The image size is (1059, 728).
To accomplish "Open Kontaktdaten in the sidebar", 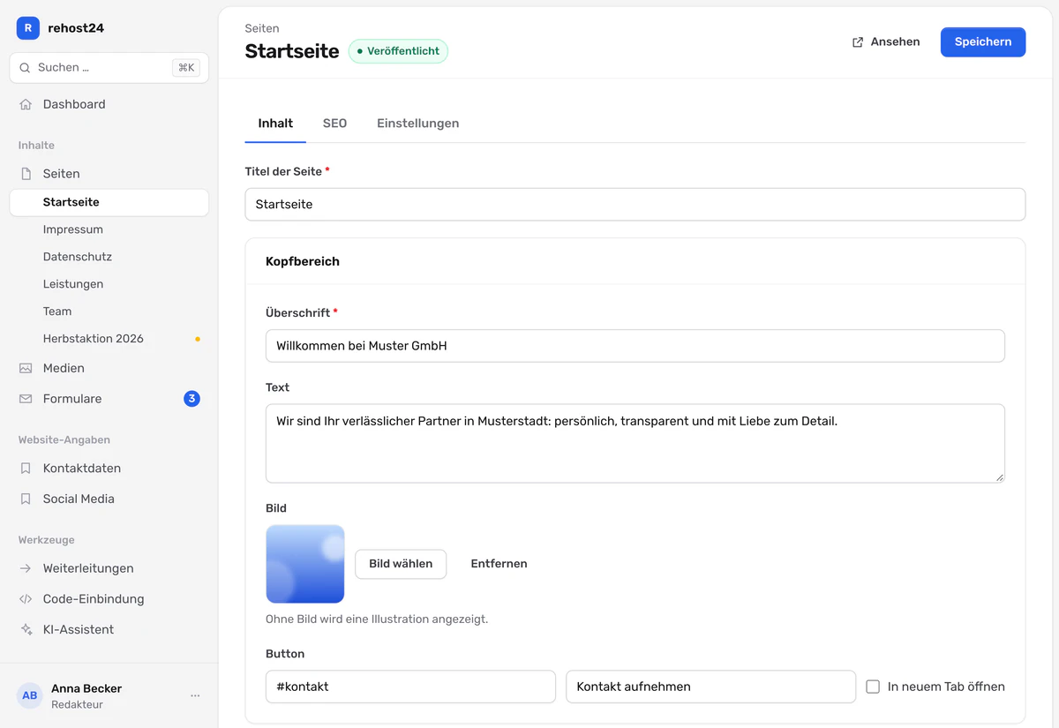I will pyautogui.click(x=109, y=469).
